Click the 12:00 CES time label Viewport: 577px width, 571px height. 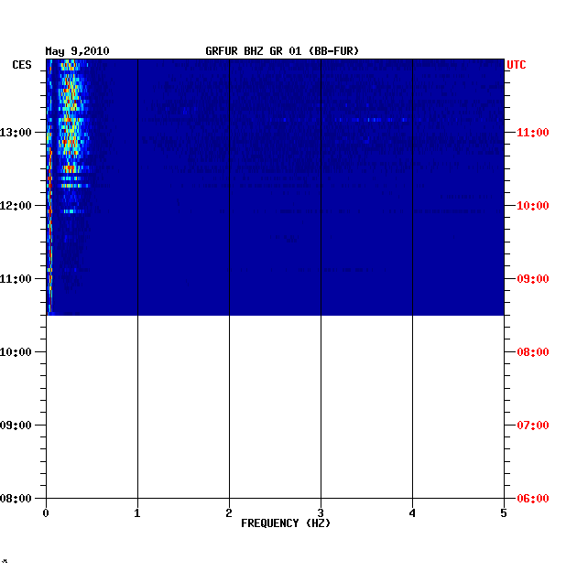click(x=16, y=206)
